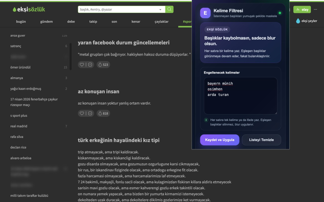Viewport: 324px width, 202px height.
Task: Click the green search magnifier button
Action: click(x=169, y=9)
